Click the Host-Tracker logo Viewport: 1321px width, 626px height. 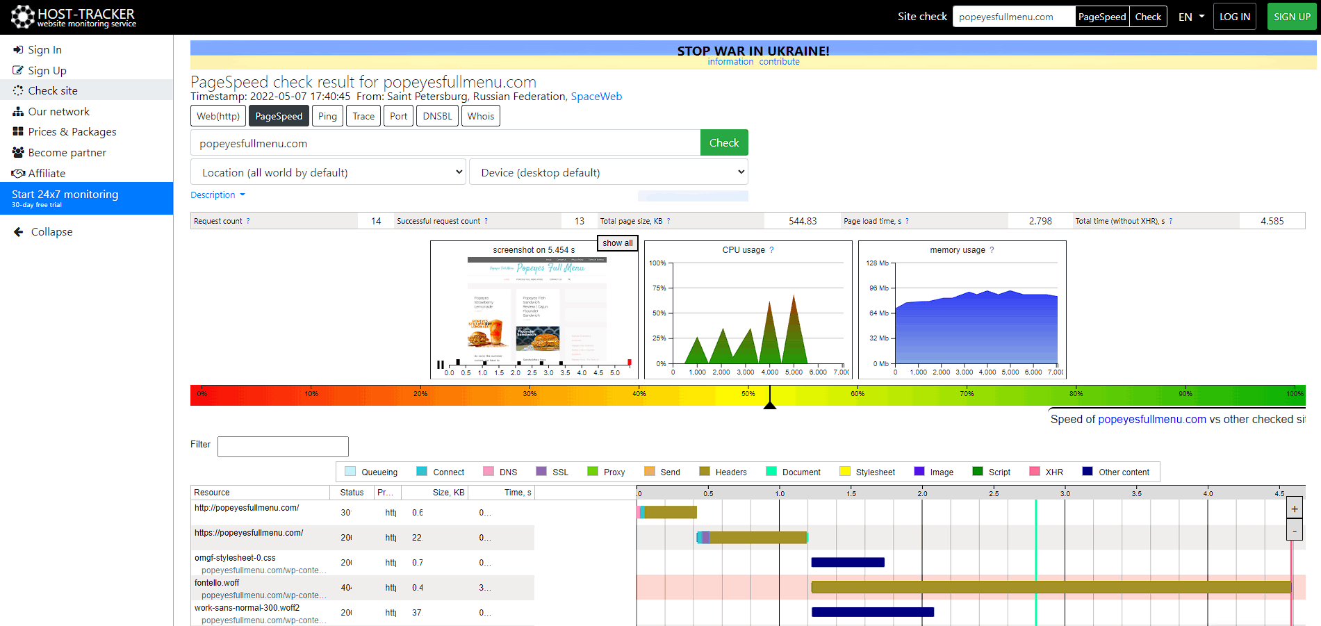click(73, 17)
